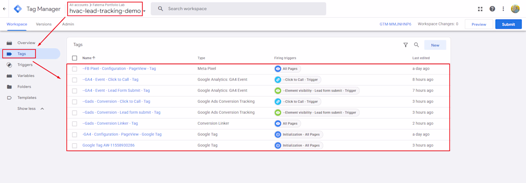This screenshot has width=526, height=183.
Task: Click the New tag button
Action: pyautogui.click(x=435, y=45)
